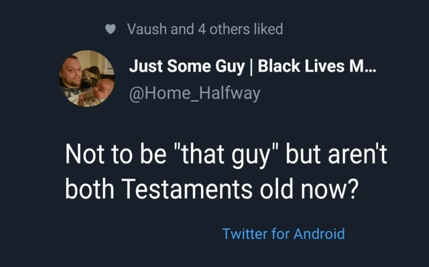Click the word 'aren't' in the tweet
Image resolution: width=429 pixels, height=267 pixels.
pos(357,155)
